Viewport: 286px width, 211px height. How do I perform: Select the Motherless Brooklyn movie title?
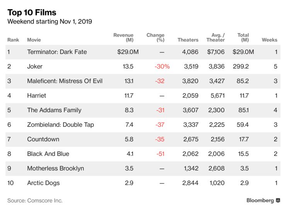pyautogui.click(x=55, y=168)
